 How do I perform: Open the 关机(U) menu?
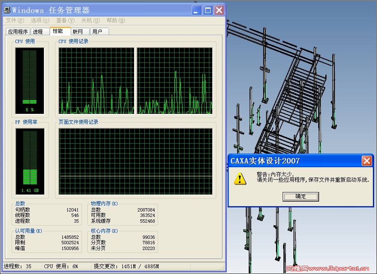[x=90, y=20]
